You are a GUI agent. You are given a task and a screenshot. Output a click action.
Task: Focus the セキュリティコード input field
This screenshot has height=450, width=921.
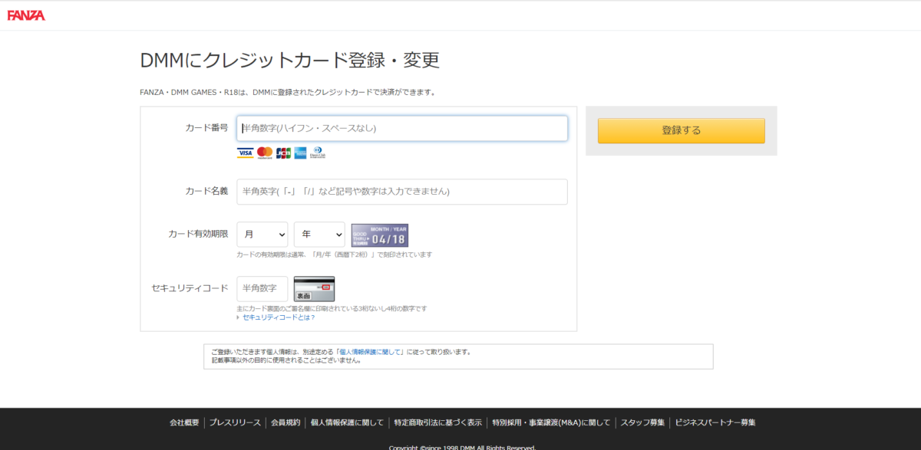[262, 288]
